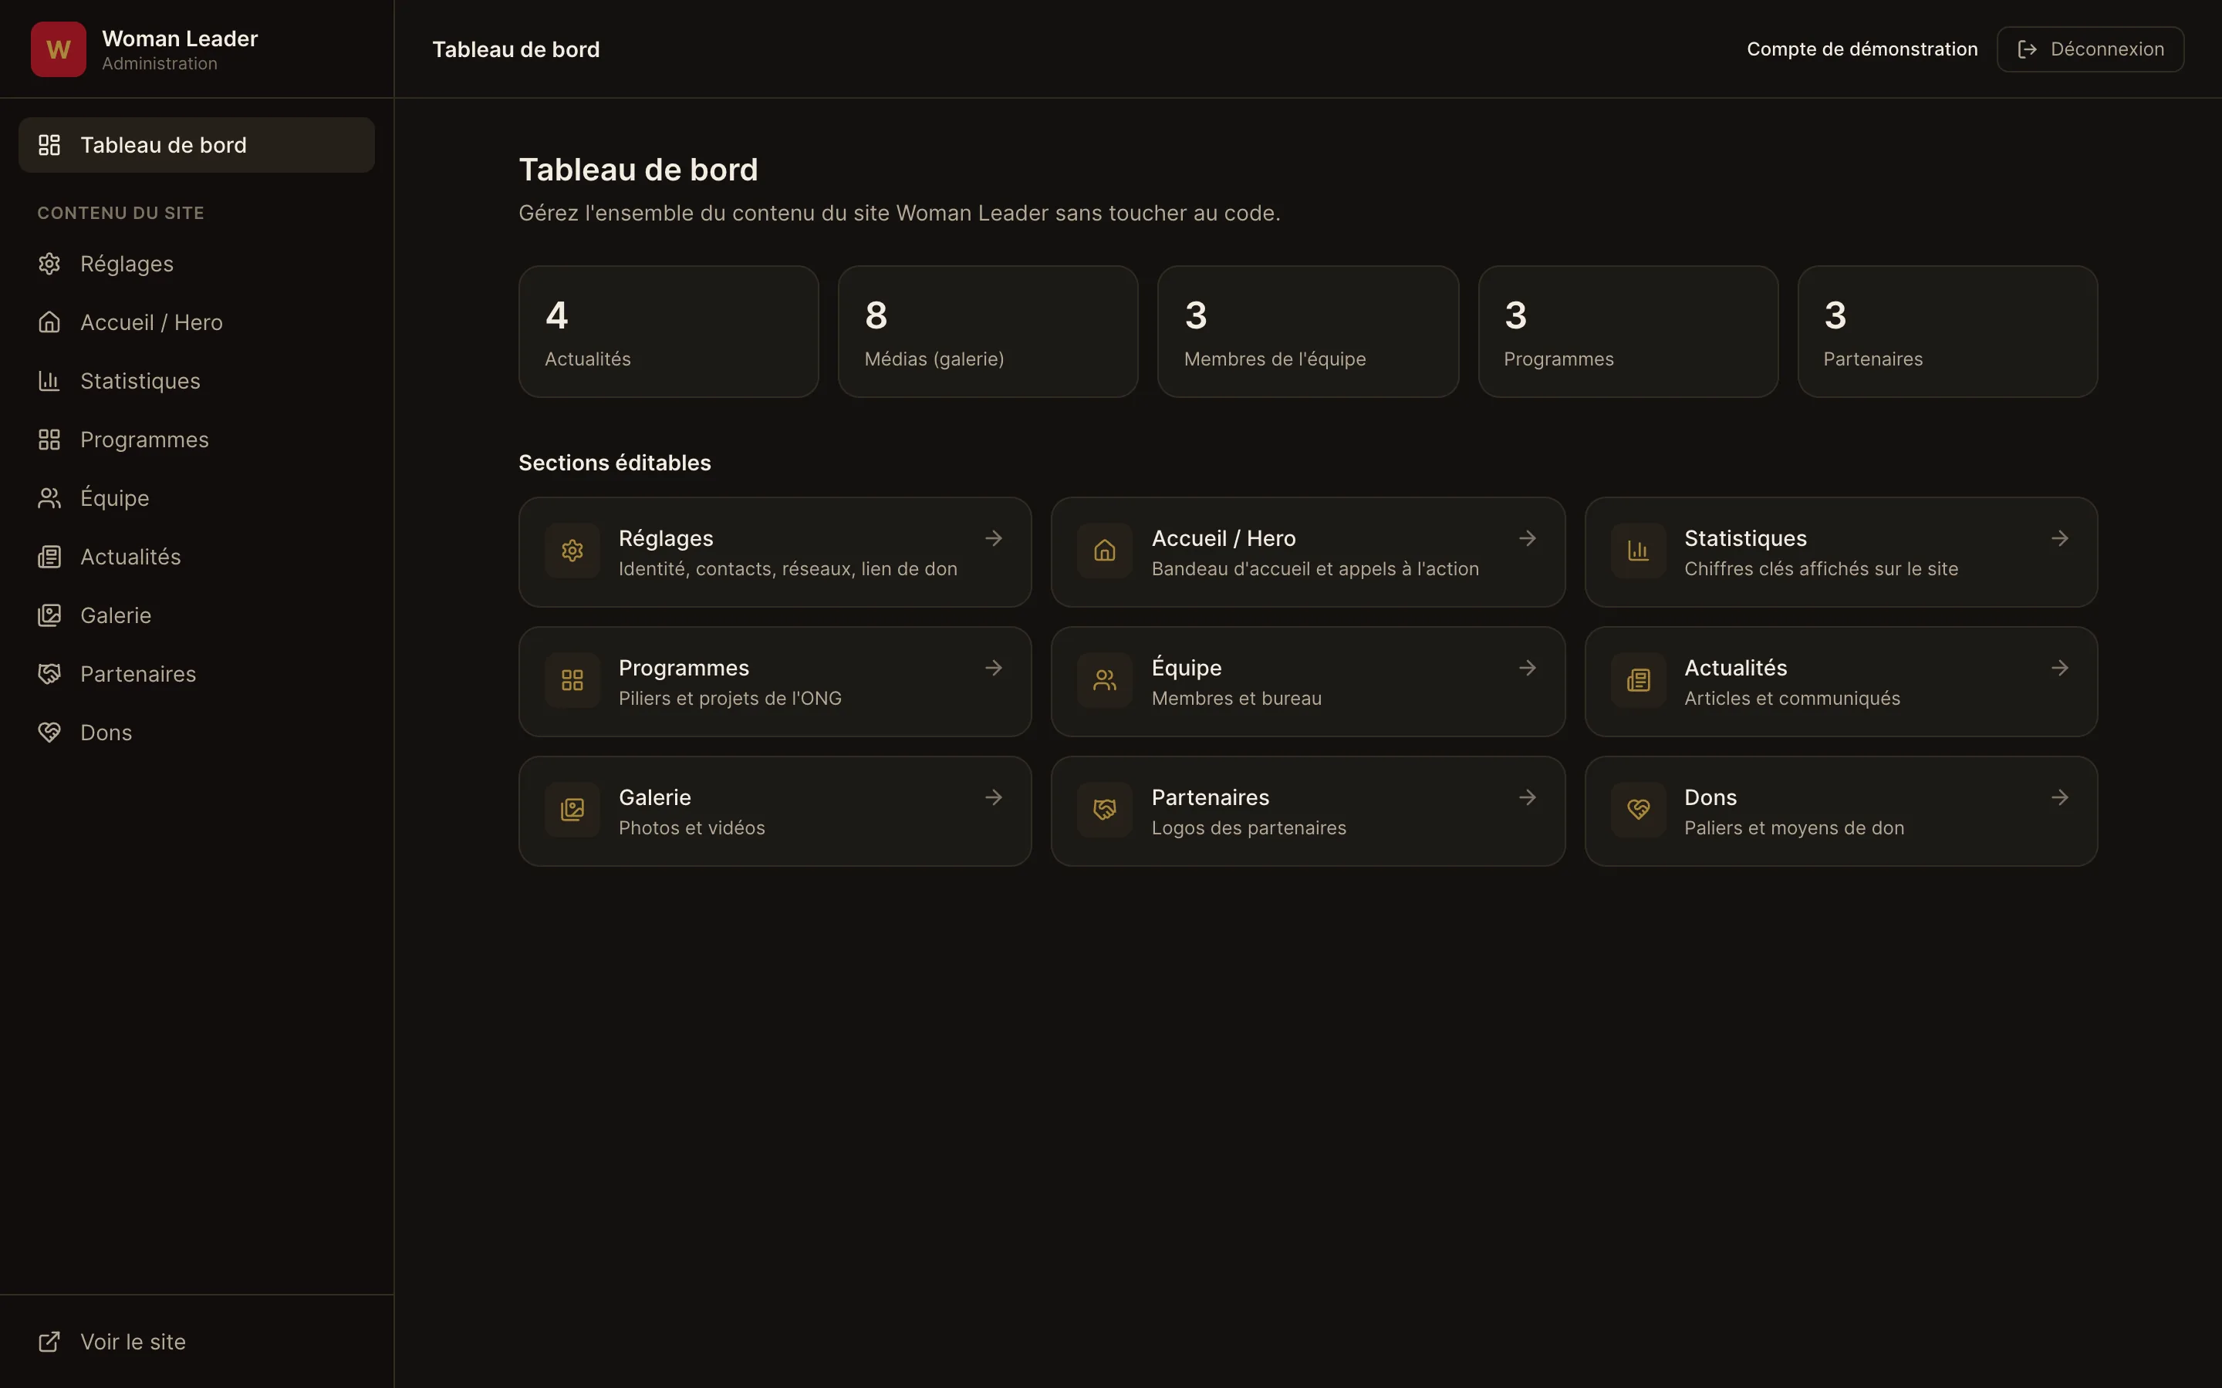Viewport: 2222px width, 1388px height.
Task: Navigate to Programmes in the sidebar
Action: tap(197, 440)
